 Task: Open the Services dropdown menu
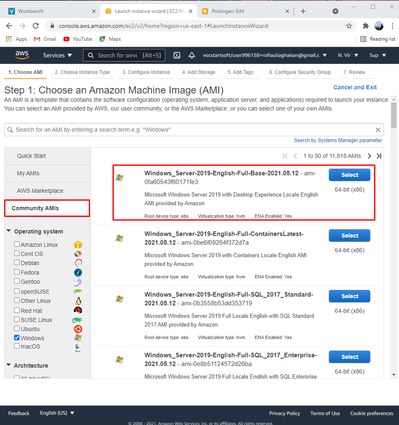tap(57, 55)
